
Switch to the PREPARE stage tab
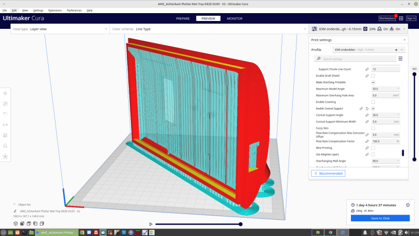click(183, 18)
